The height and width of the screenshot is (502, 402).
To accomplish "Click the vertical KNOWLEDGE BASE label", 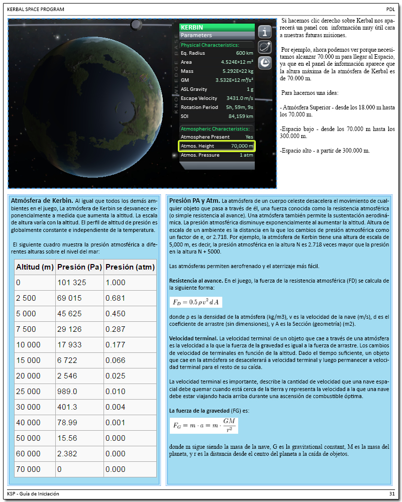I will 176,73.
